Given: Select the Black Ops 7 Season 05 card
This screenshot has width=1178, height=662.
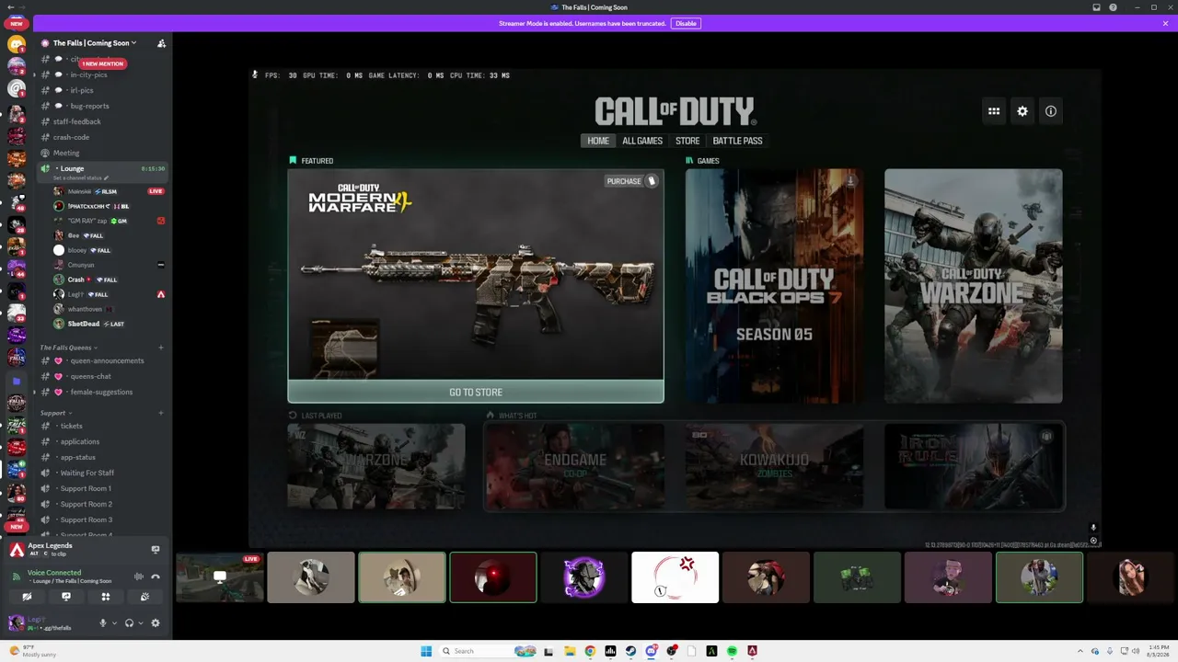Looking at the screenshot, I should pos(774,286).
